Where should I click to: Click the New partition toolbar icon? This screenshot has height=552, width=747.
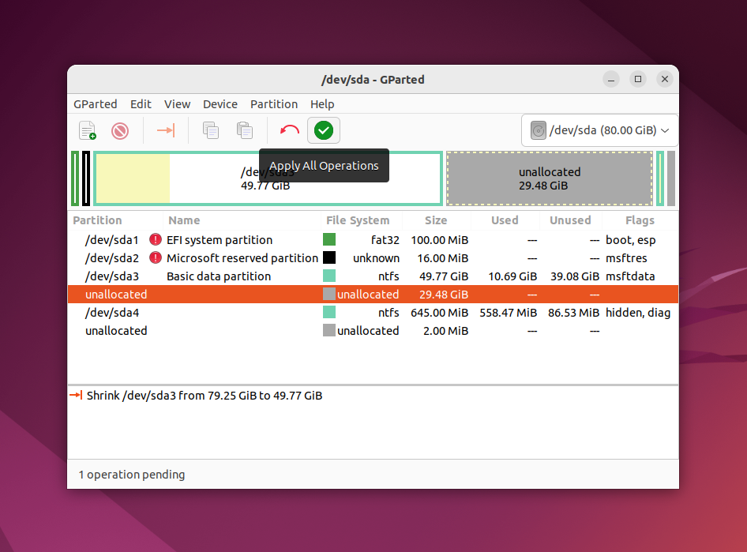pos(87,130)
